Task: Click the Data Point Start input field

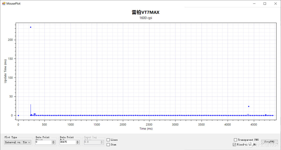Action: point(43,142)
